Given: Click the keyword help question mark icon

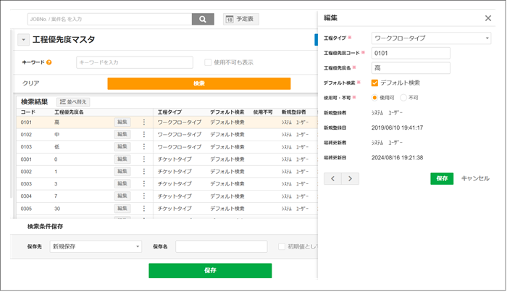Looking at the screenshot, I should (49, 63).
